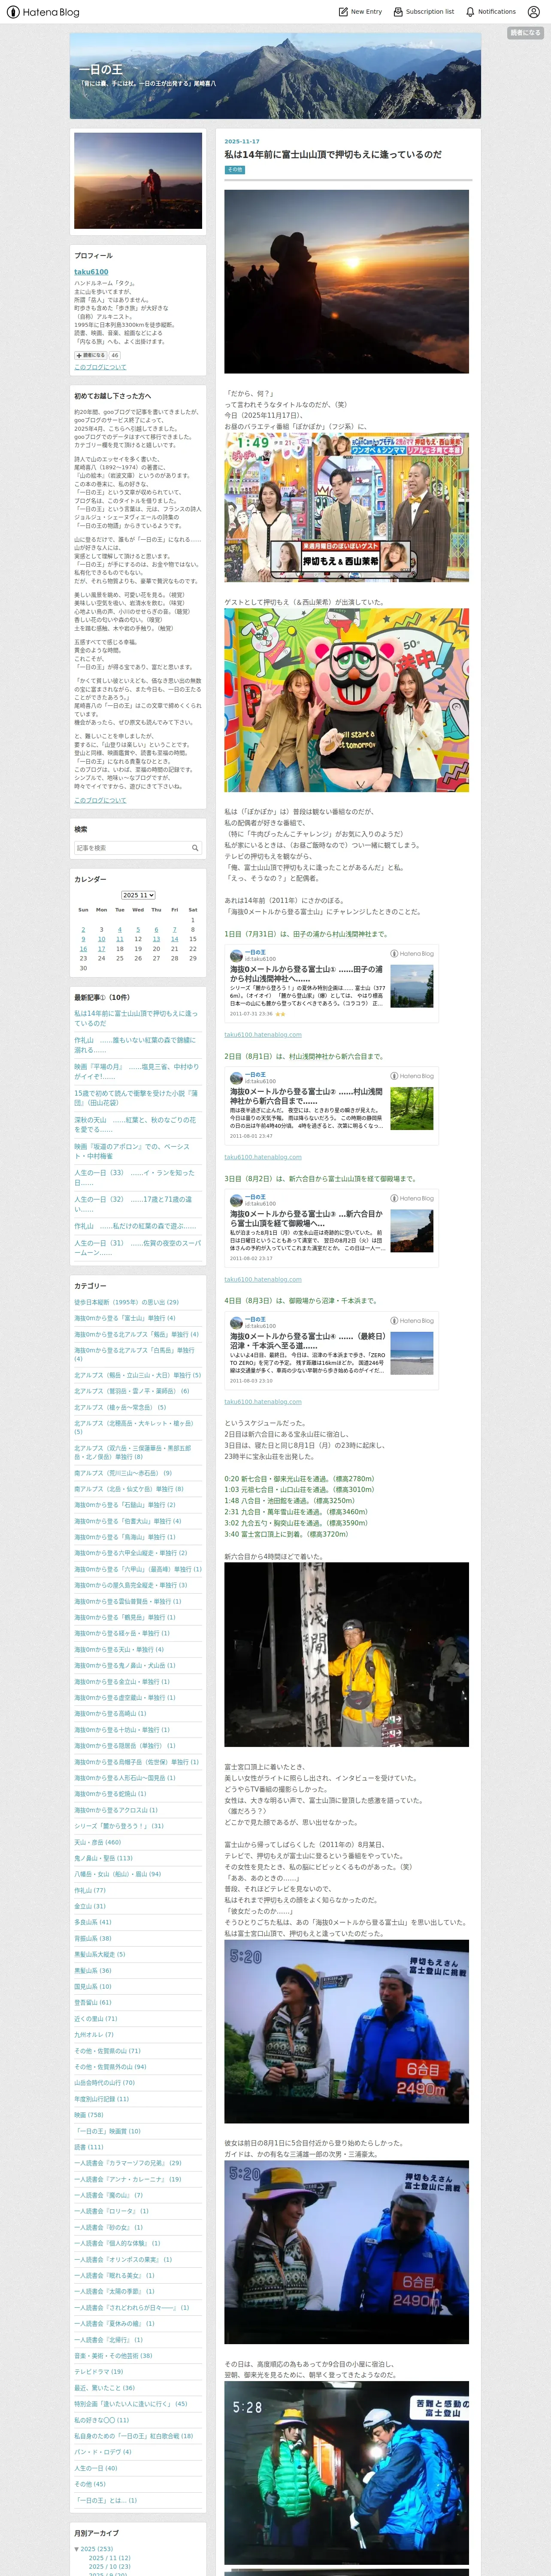Click the 読者になる button at top right
This screenshot has height=2576, width=551.
point(525,33)
